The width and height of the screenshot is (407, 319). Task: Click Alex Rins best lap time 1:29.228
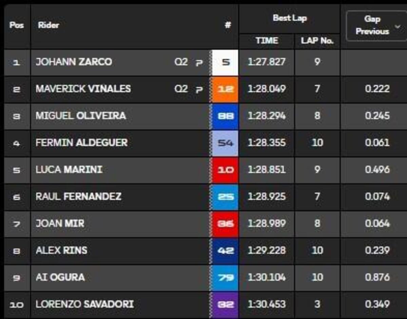pos(267,250)
